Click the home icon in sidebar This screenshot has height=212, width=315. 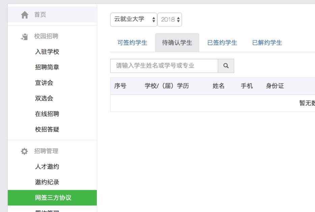[x=25, y=15]
